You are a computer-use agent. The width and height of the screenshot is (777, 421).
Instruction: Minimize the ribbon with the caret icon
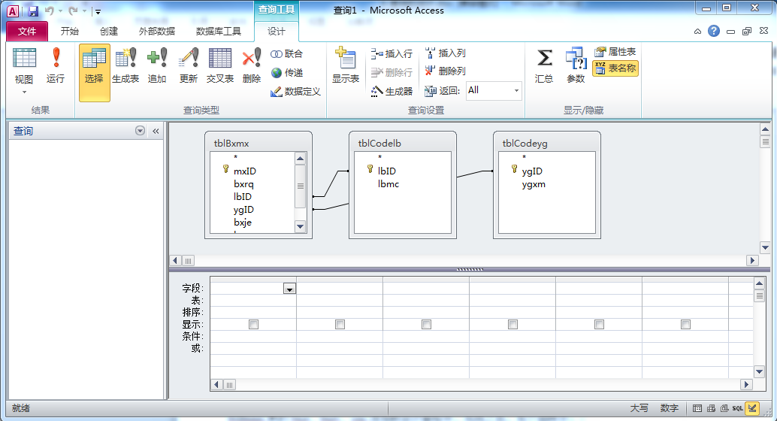(x=697, y=32)
